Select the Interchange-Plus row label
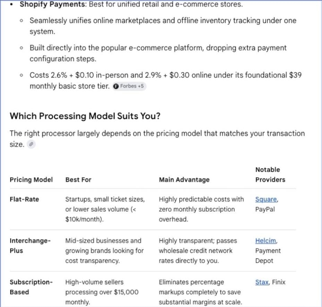The height and width of the screenshot is (307, 322). tap(30, 246)
